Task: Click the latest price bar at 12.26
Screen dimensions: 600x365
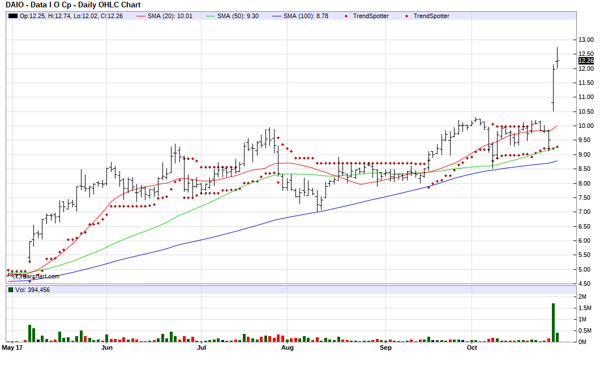Action: pos(558,58)
